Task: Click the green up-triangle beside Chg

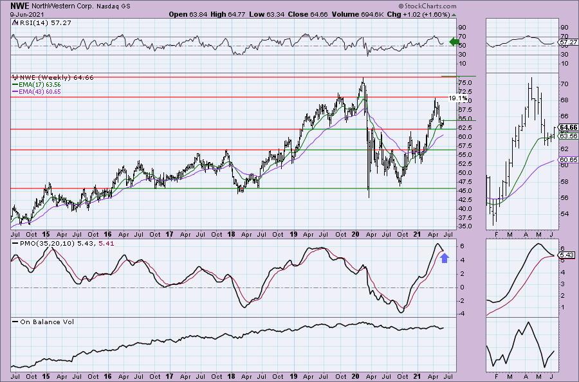Action: click(454, 15)
